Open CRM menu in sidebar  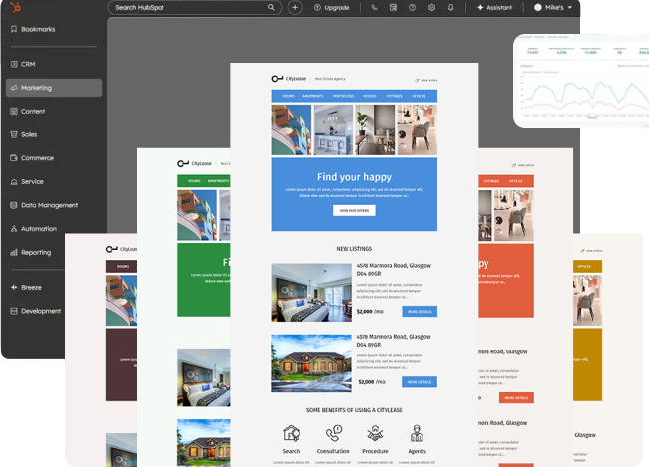tap(54, 64)
